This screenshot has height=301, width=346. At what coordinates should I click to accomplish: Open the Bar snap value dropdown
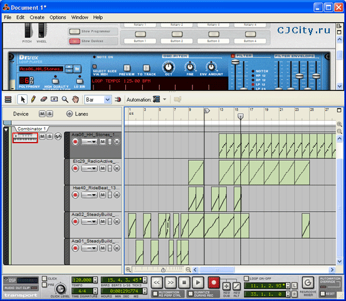[x=107, y=99]
